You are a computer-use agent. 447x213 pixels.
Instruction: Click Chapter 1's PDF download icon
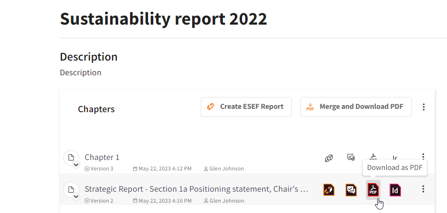pyautogui.click(x=373, y=157)
